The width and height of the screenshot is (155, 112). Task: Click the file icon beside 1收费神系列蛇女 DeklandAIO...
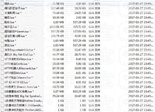[x=2, y=110]
